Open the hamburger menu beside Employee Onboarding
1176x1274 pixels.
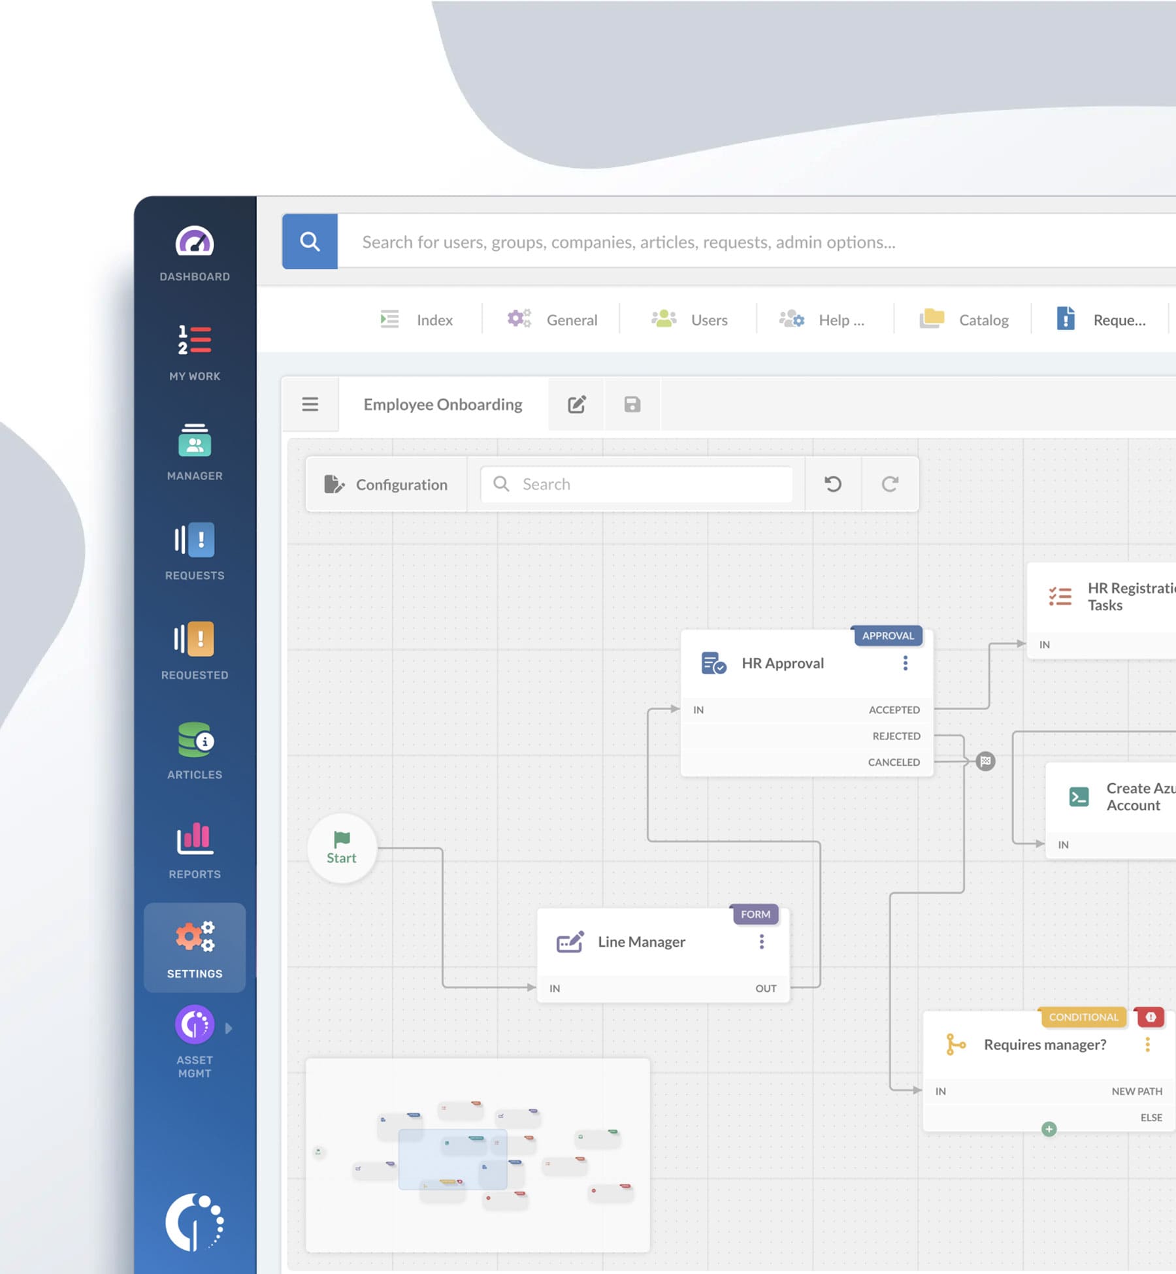[x=310, y=404]
